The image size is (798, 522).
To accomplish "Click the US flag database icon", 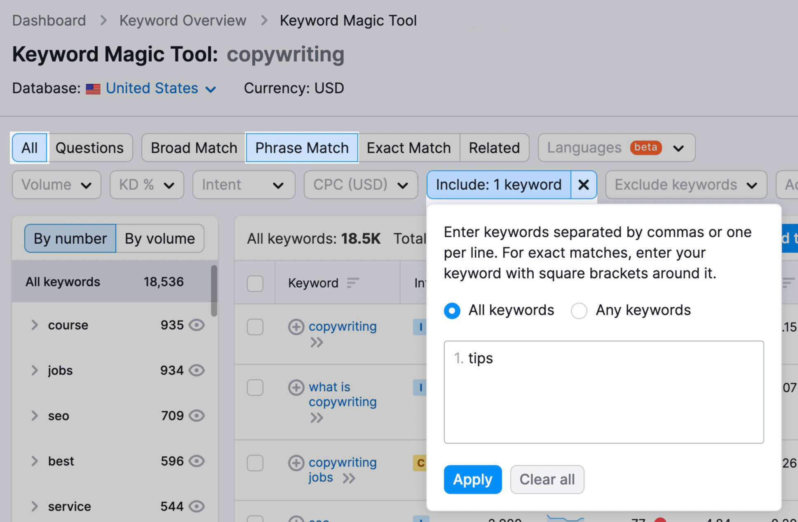I will point(93,89).
